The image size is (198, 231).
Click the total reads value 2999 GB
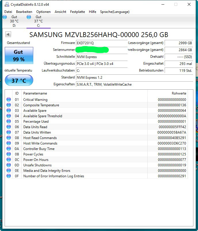179,43
